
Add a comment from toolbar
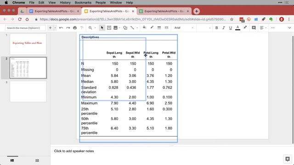click(254, 27)
